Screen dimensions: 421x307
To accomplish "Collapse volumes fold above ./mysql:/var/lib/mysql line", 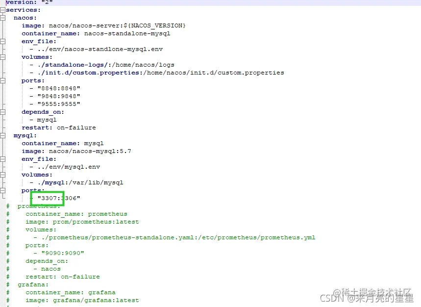I will pos(2,175).
